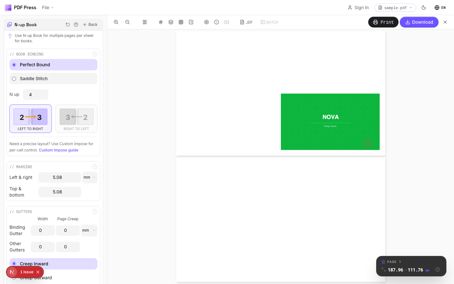The image size is (454, 284).
Task: Go Back from N-up Book
Action: click(90, 25)
